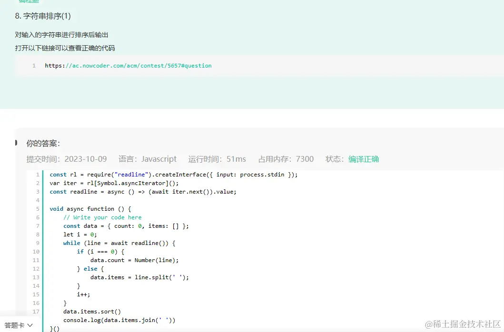Click the } else { line
Viewport: 504px width, 332px height.
tap(90, 269)
